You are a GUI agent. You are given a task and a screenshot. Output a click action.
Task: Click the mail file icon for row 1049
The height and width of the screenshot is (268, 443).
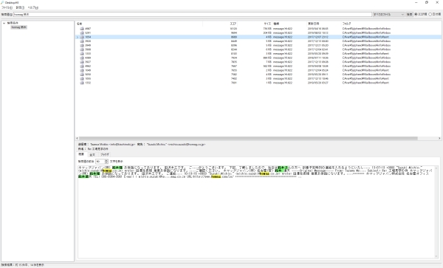(x=82, y=70)
